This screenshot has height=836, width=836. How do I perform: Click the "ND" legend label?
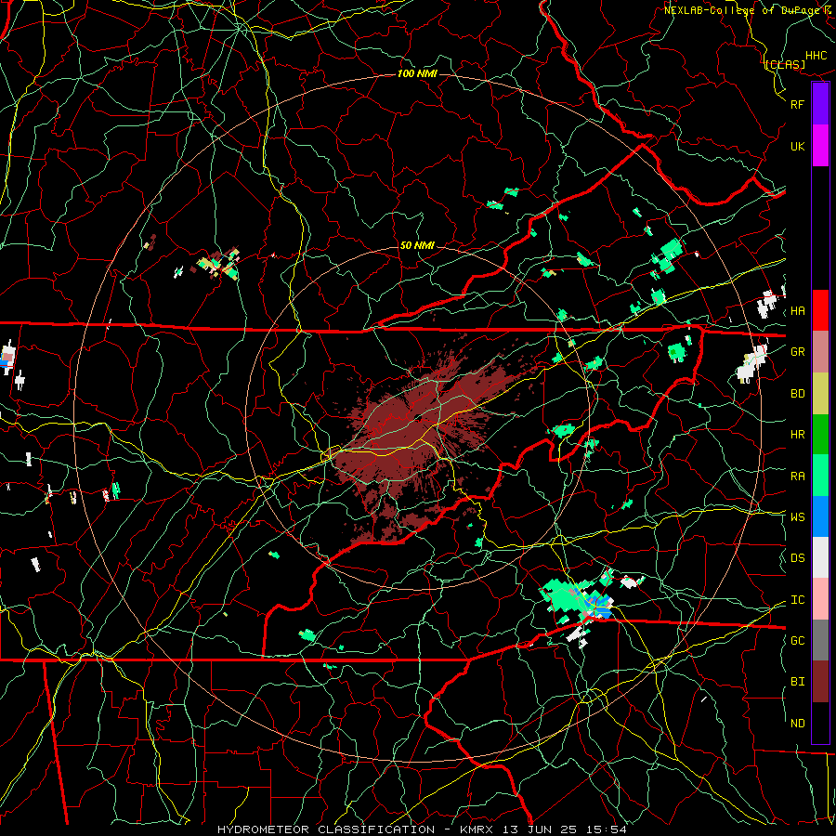coord(797,724)
